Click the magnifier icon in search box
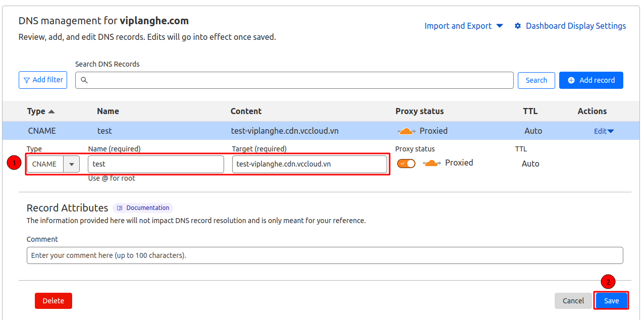Screen dimensions: 644x320 [x=84, y=80]
